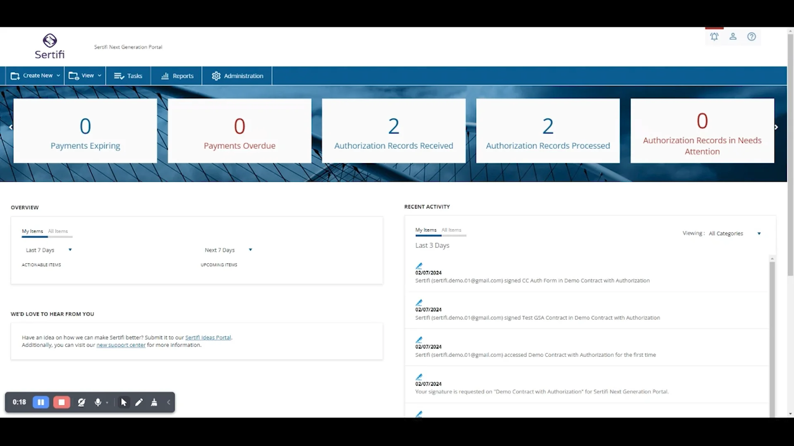Click the new support center link
The height and width of the screenshot is (446, 794).
(120, 345)
